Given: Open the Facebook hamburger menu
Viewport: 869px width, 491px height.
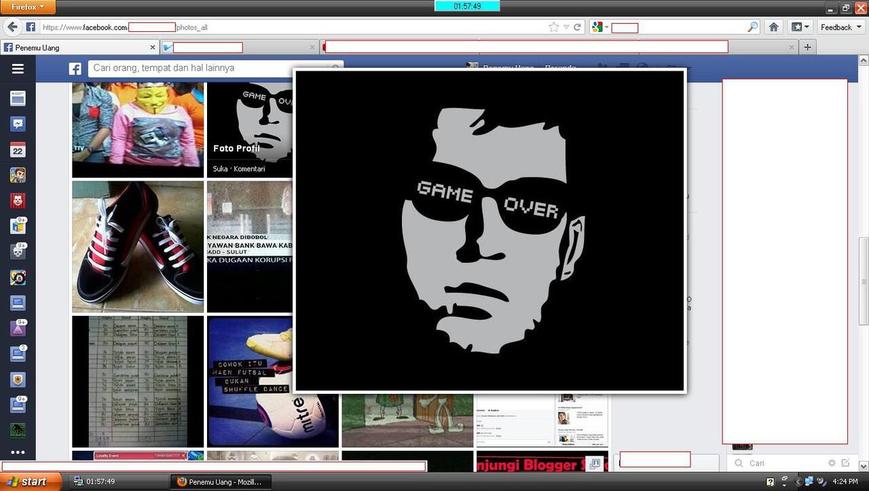Looking at the screenshot, I should tap(18, 69).
